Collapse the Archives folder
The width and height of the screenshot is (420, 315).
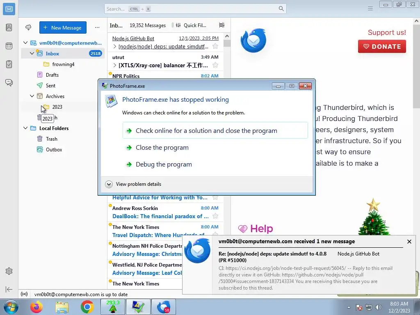32,96
